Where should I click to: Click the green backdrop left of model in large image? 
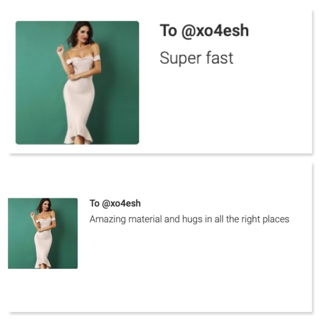point(37,86)
